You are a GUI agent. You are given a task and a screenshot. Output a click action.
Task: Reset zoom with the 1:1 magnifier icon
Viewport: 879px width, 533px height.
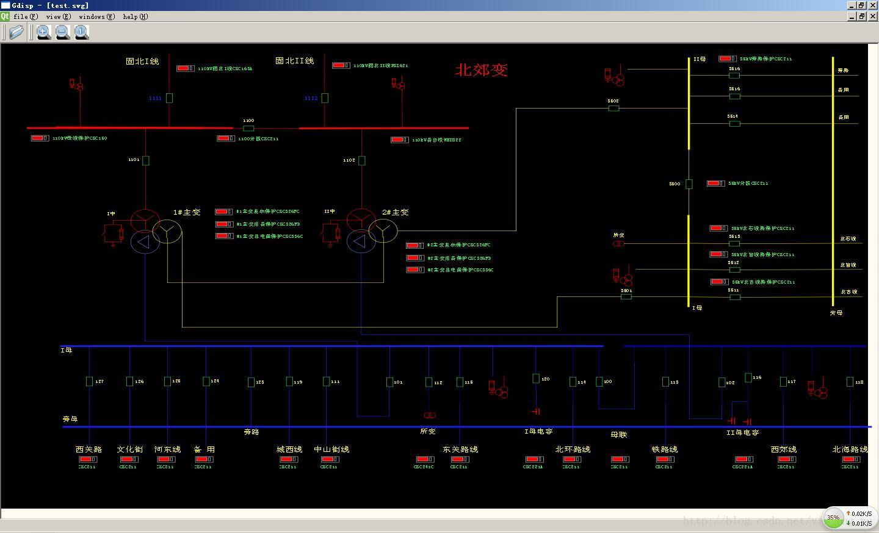coord(82,32)
